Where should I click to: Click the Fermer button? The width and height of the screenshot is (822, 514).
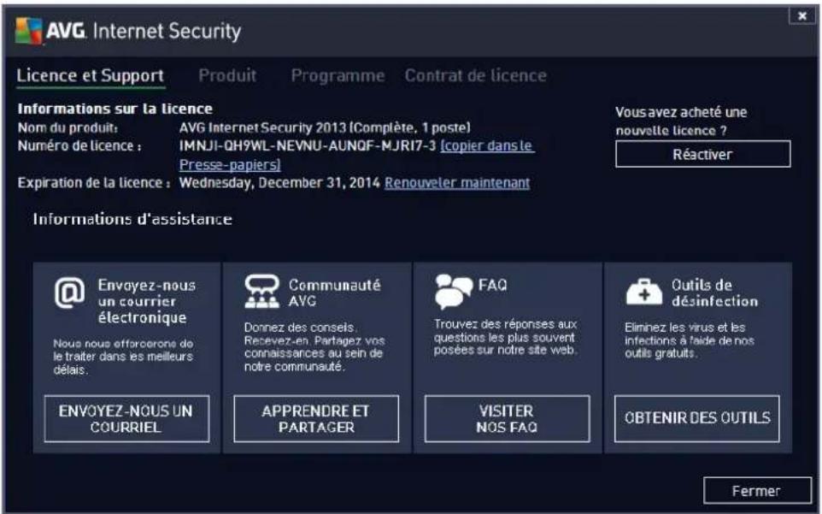pos(757,491)
